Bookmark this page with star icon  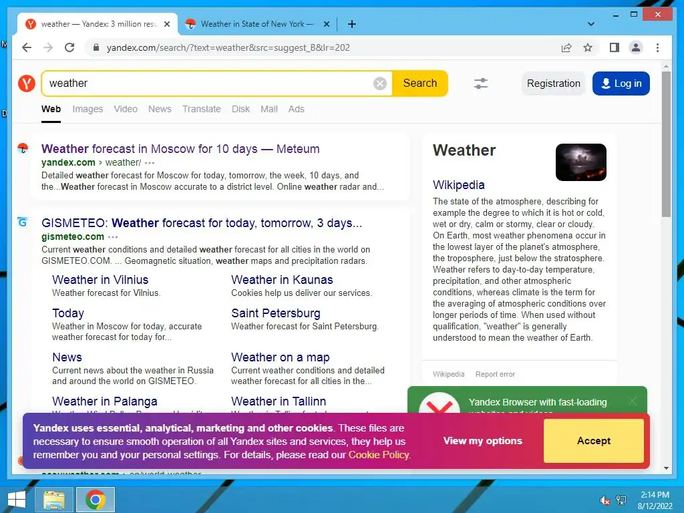pyautogui.click(x=588, y=47)
